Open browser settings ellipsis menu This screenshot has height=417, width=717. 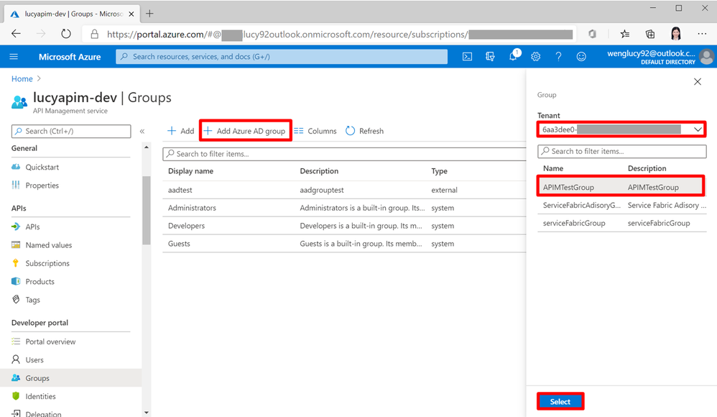tap(702, 34)
